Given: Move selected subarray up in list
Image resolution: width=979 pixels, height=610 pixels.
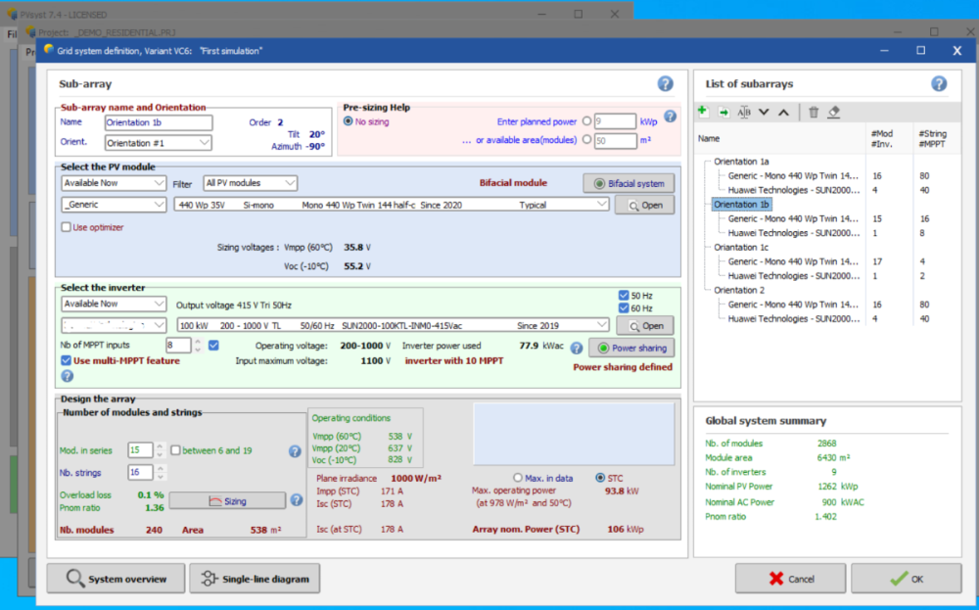Looking at the screenshot, I should tap(783, 113).
